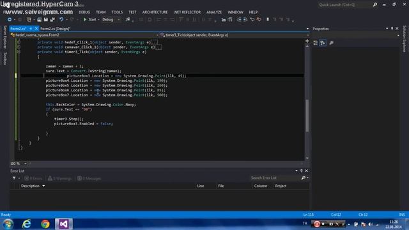Open Google Chrome from the taskbar
Screen dimensions: 409x230
[x=45, y=224]
